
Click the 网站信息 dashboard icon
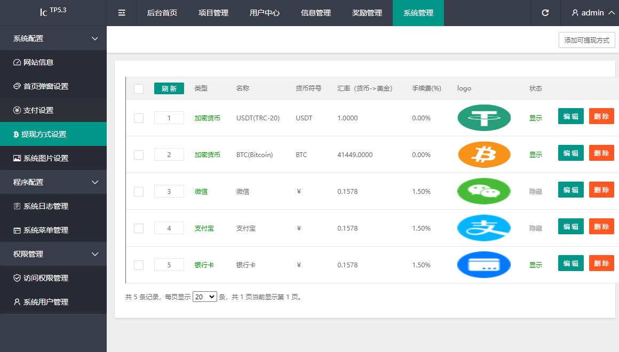(17, 62)
